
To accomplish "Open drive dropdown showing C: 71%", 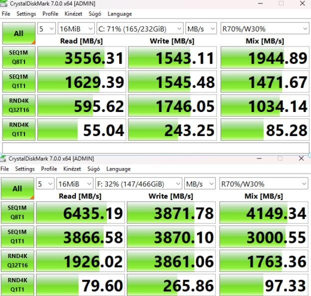I will [140, 29].
